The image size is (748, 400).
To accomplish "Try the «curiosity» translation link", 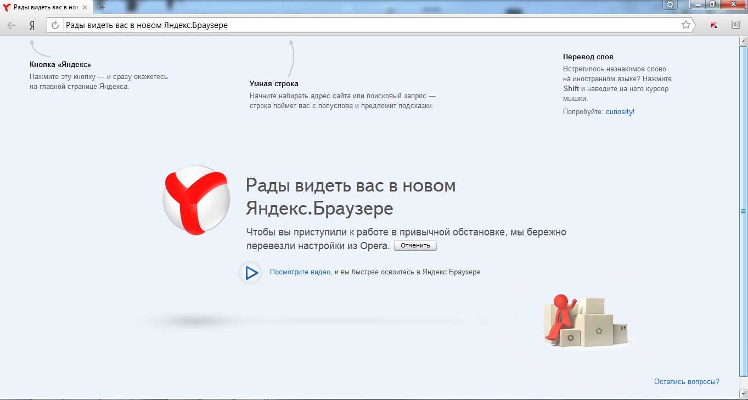I will click(x=619, y=111).
